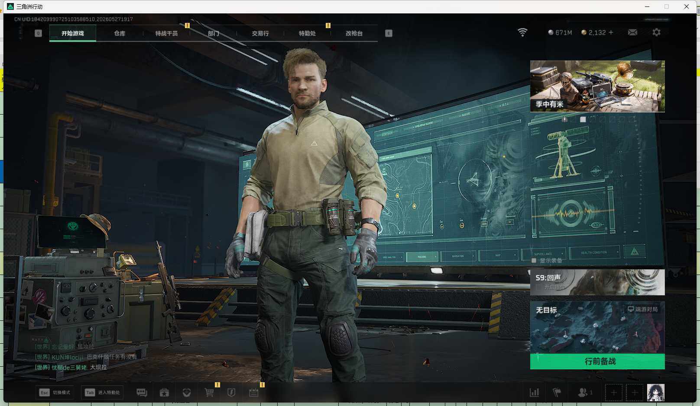Maximize the 三角洲行动 window
Viewport: 700px width, 406px height.
tap(667, 6)
